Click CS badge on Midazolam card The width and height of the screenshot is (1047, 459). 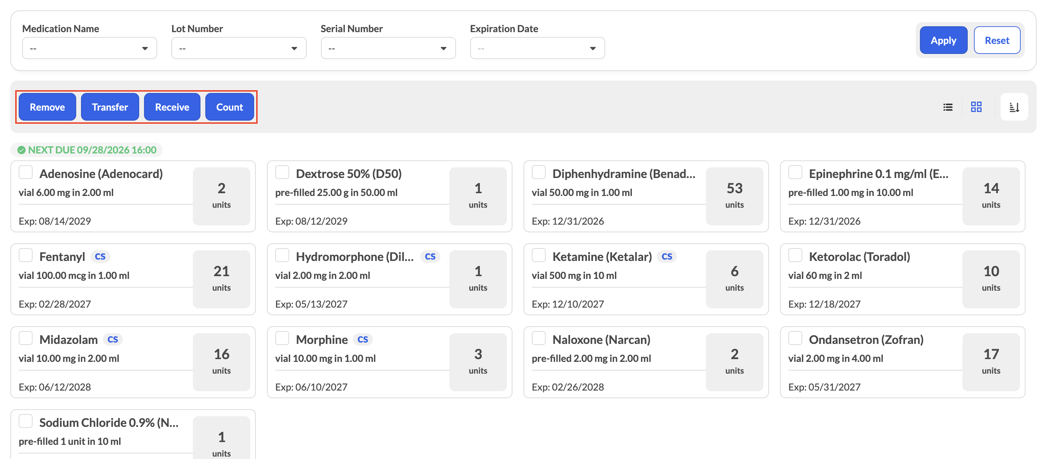pyautogui.click(x=113, y=339)
